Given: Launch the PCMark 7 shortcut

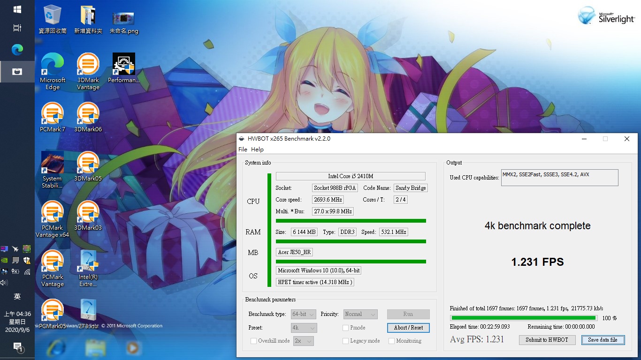Looking at the screenshot, I should click(x=53, y=117).
